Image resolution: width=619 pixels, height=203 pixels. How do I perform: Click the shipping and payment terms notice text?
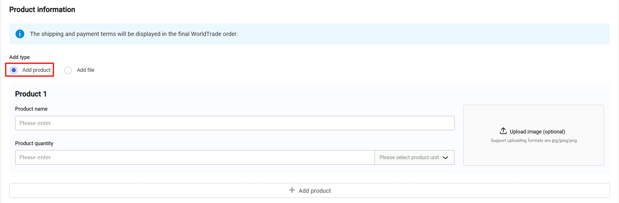click(134, 34)
